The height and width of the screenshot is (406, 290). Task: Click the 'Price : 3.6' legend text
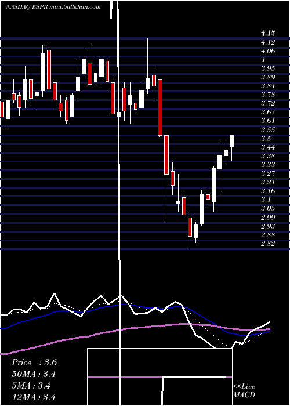tap(34, 362)
